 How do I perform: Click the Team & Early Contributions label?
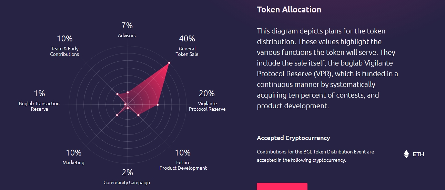[64, 51]
